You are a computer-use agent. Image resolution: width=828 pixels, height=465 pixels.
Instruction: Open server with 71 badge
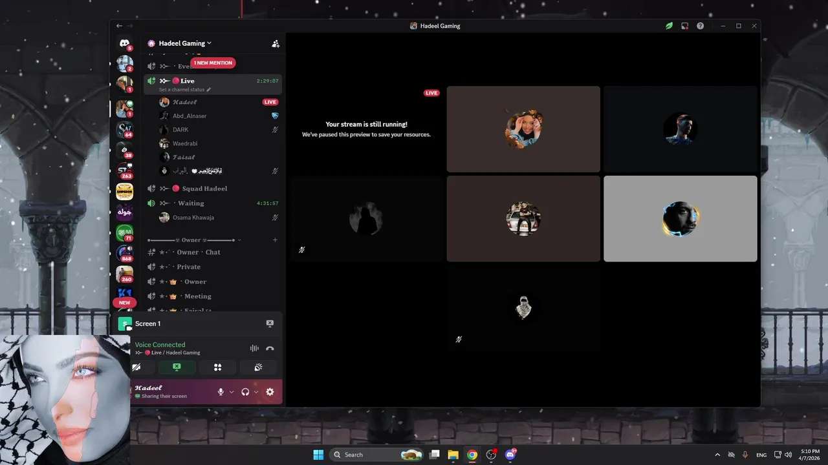[x=124, y=233]
